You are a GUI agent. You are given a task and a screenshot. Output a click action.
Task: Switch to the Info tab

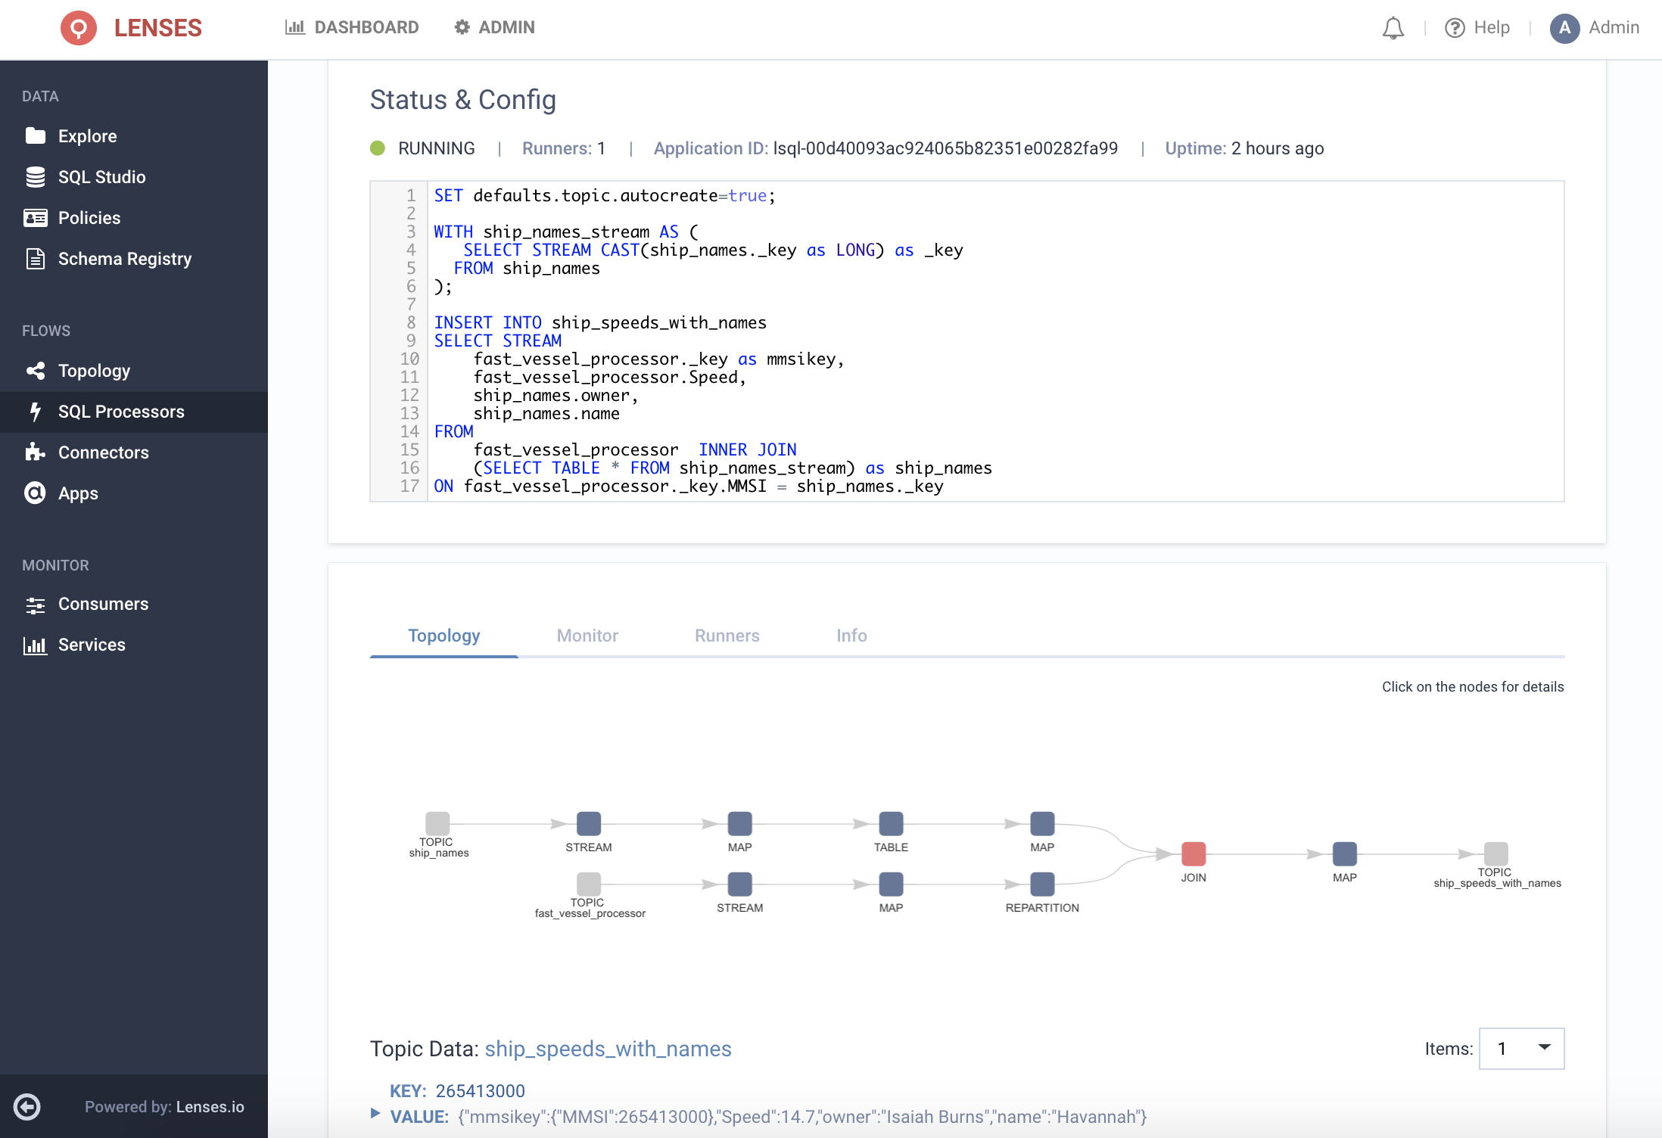tap(851, 636)
